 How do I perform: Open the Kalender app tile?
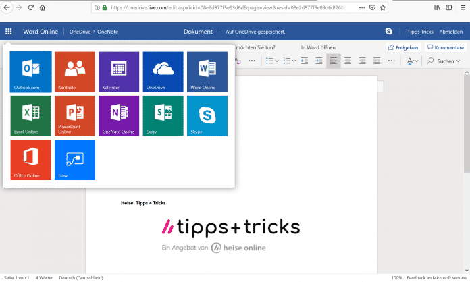(119, 72)
